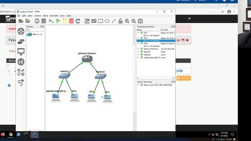Image resolution: width=251 pixels, height=141 pixels.
Task: Open the Annotate menu
Action: coord(54,16)
